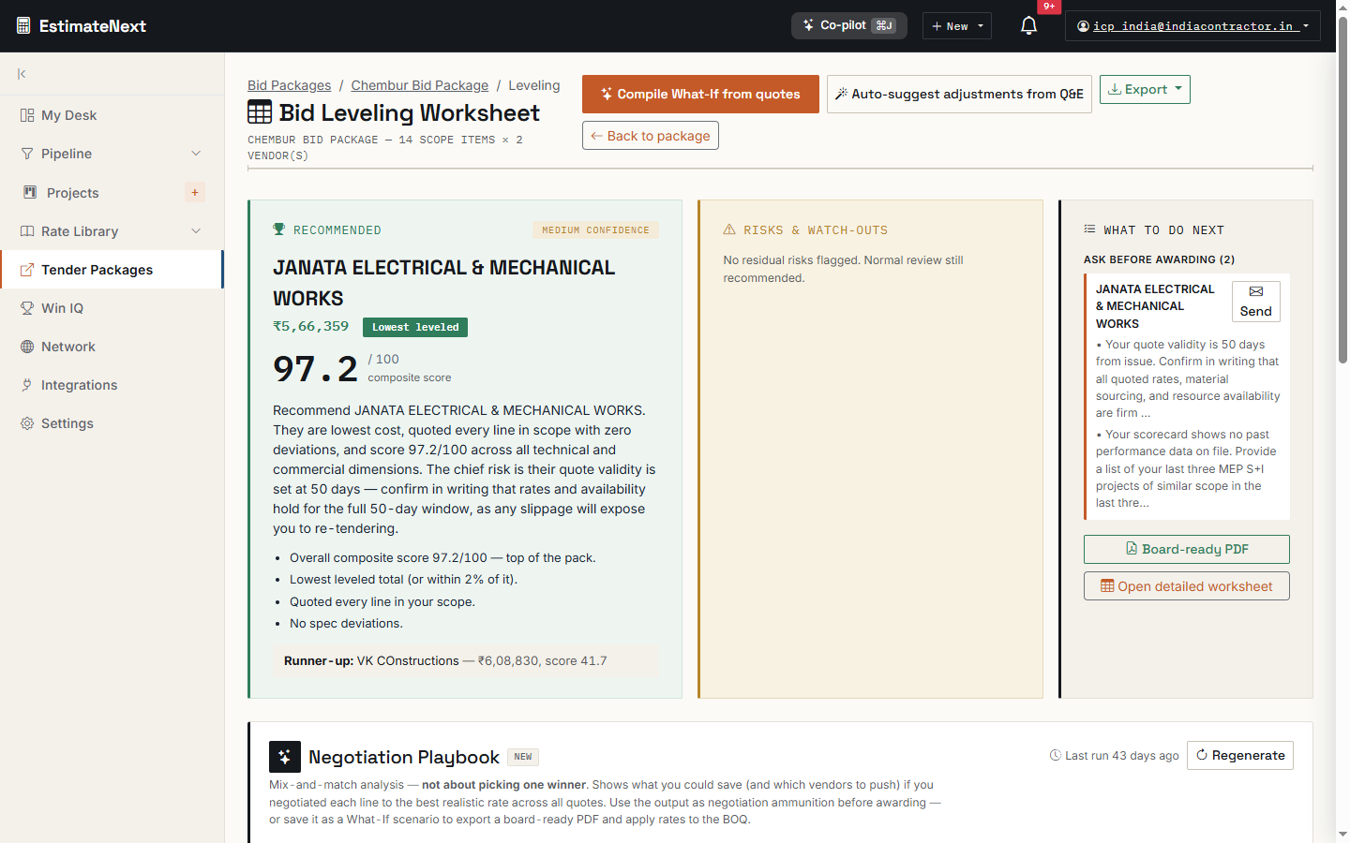This screenshot has width=1350, height=843.
Task: Go to Projects in the sidebar
Action: coord(112,192)
